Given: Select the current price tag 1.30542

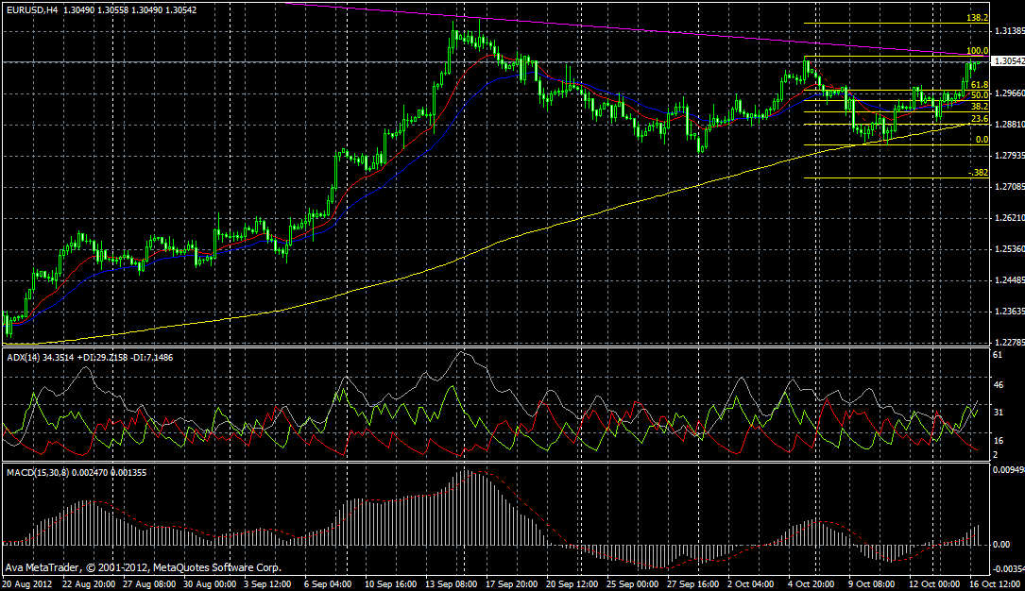Looking at the screenshot, I should click(x=1006, y=61).
